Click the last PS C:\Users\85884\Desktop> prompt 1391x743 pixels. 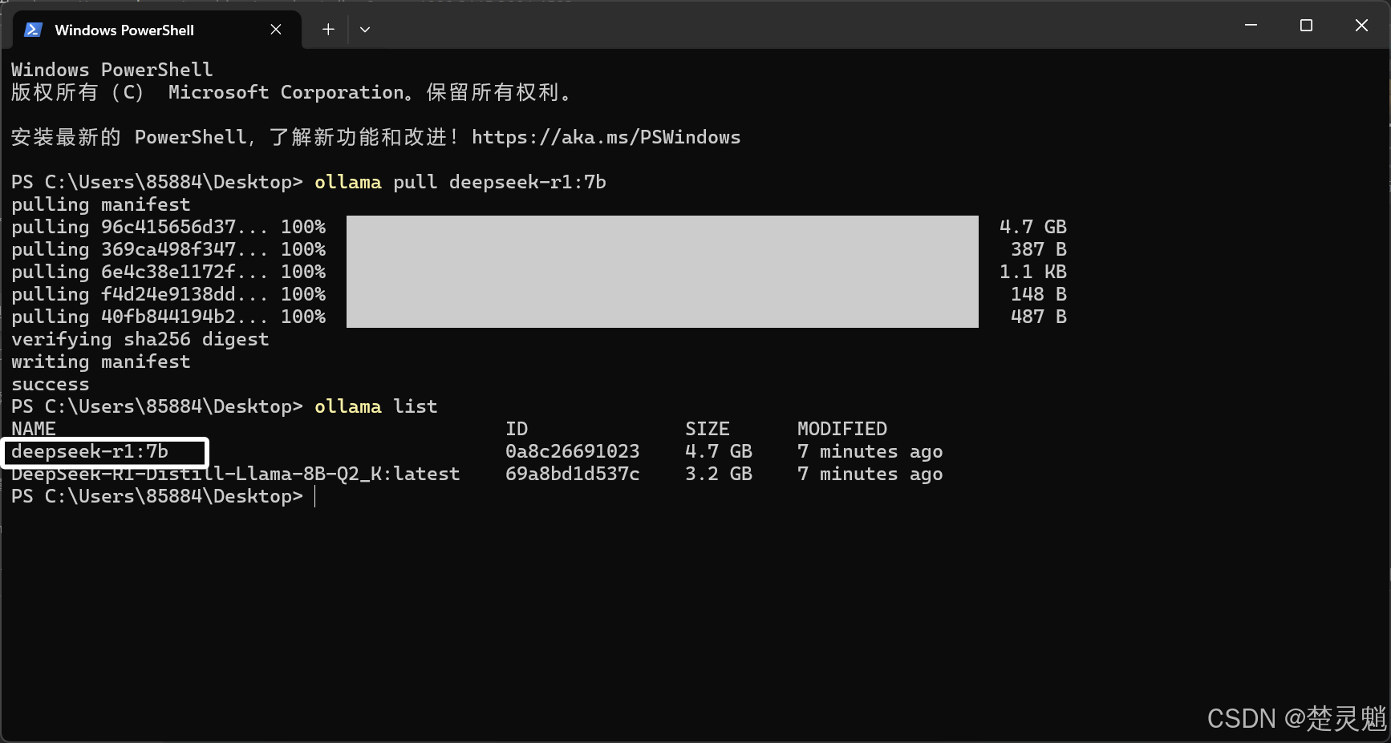(157, 496)
